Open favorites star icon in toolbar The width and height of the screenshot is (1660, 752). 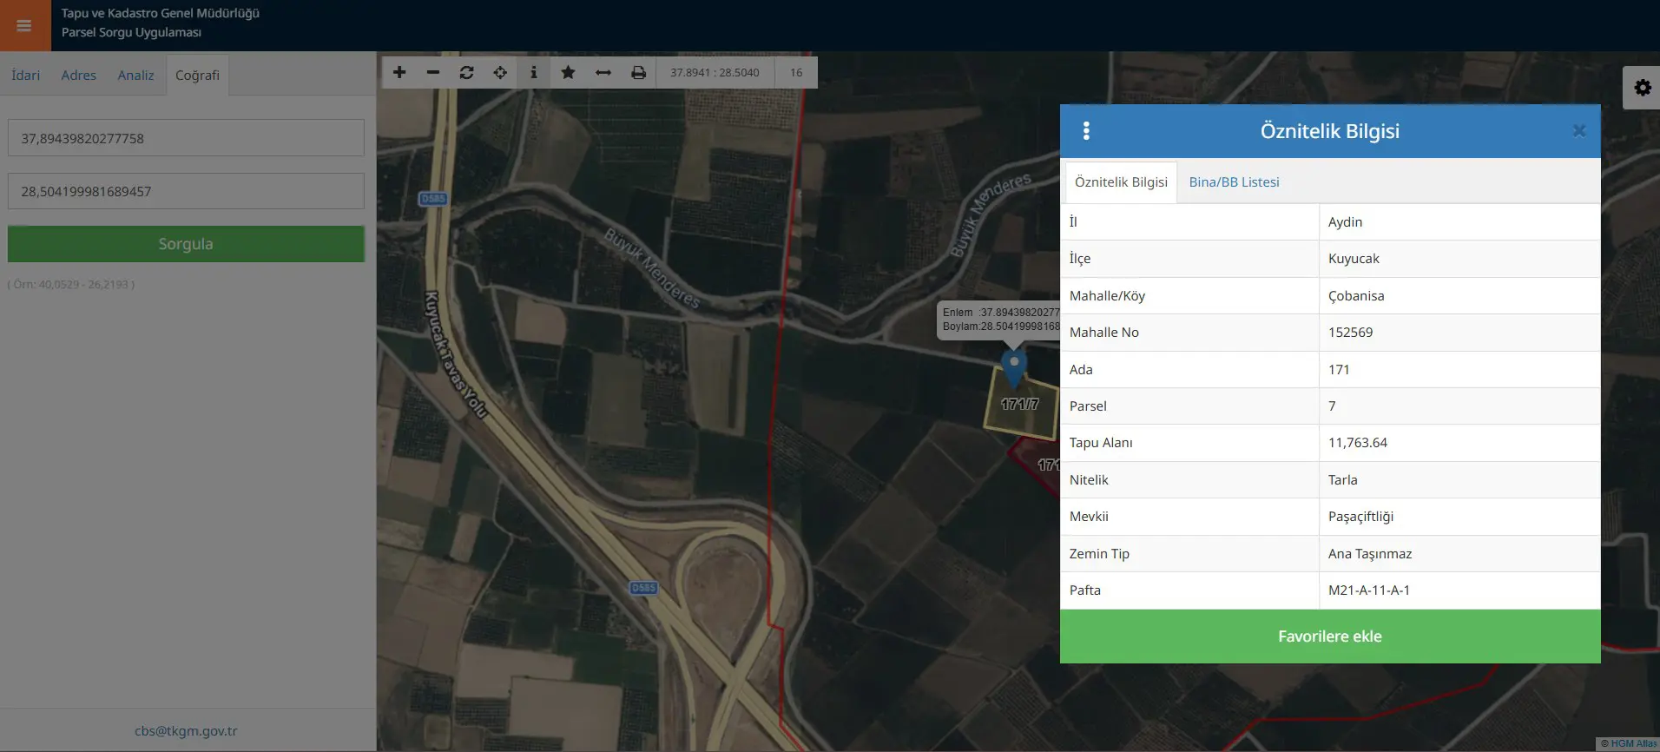click(568, 72)
